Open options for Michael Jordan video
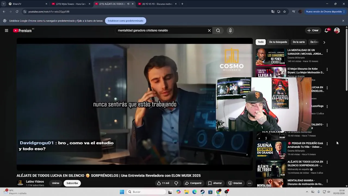This screenshot has width=348, height=196. (327, 51)
